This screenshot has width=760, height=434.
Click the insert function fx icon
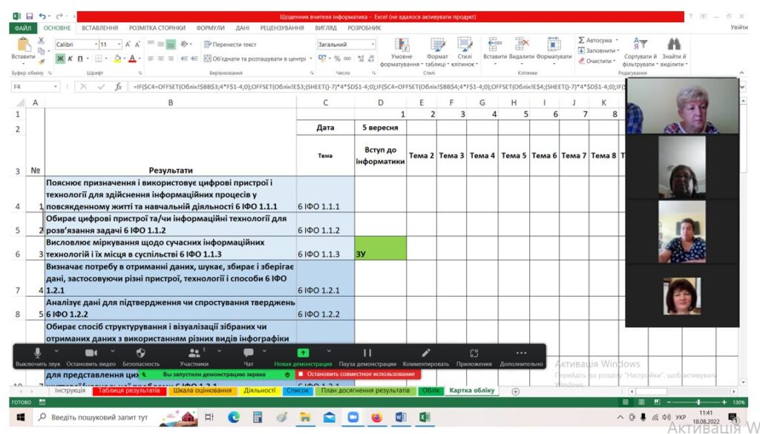point(118,87)
